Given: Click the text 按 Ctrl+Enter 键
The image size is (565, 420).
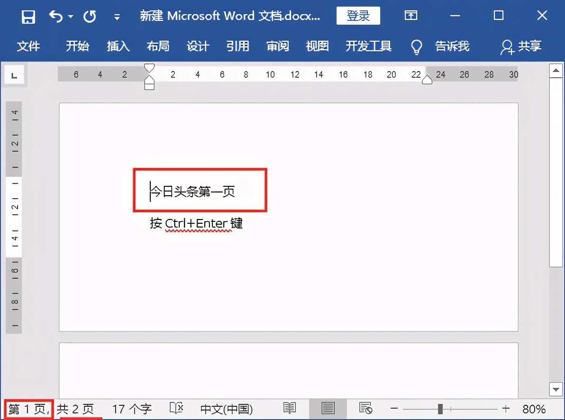Looking at the screenshot, I should pyautogui.click(x=196, y=223).
